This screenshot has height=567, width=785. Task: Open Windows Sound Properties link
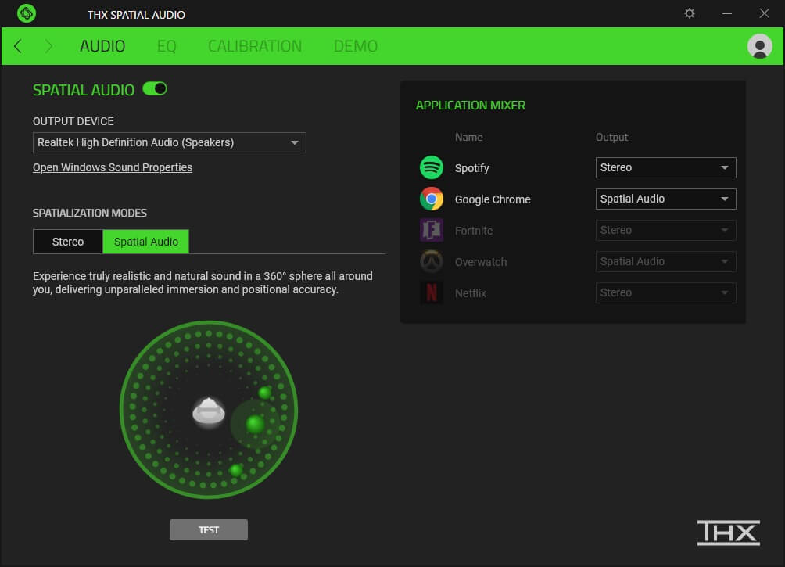pos(113,167)
